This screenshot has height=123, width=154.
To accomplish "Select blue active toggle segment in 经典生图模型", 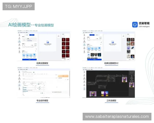I will (32, 35).
